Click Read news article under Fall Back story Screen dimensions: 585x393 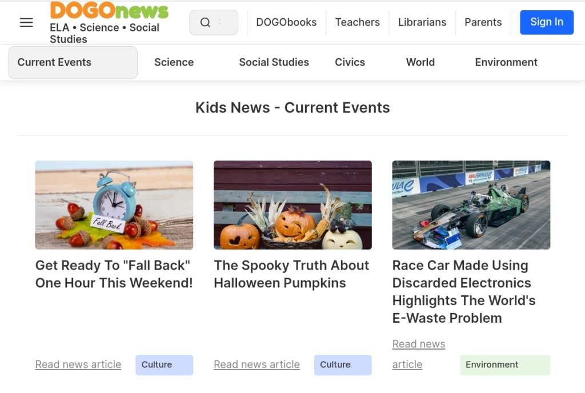click(x=78, y=364)
